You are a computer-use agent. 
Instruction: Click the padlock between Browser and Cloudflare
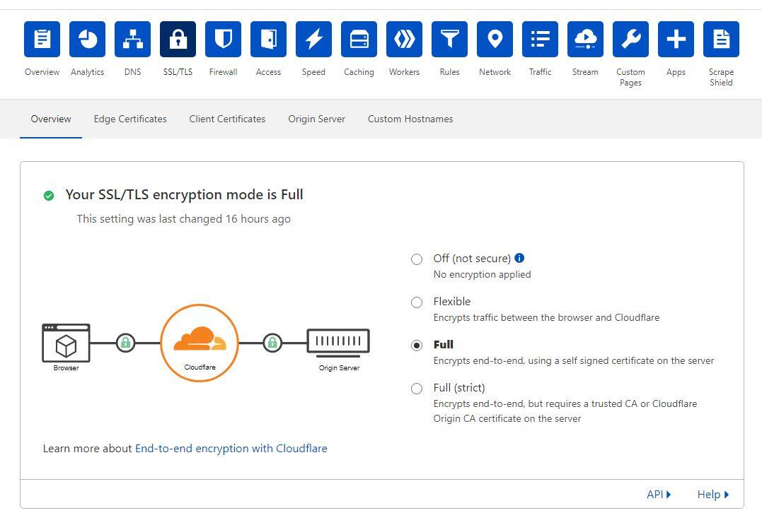click(x=126, y=343)
